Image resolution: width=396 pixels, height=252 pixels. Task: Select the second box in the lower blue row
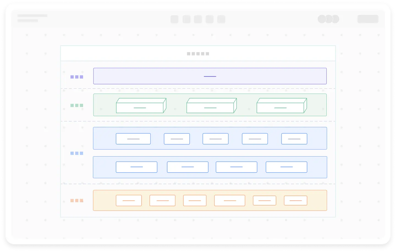[188, 167]
